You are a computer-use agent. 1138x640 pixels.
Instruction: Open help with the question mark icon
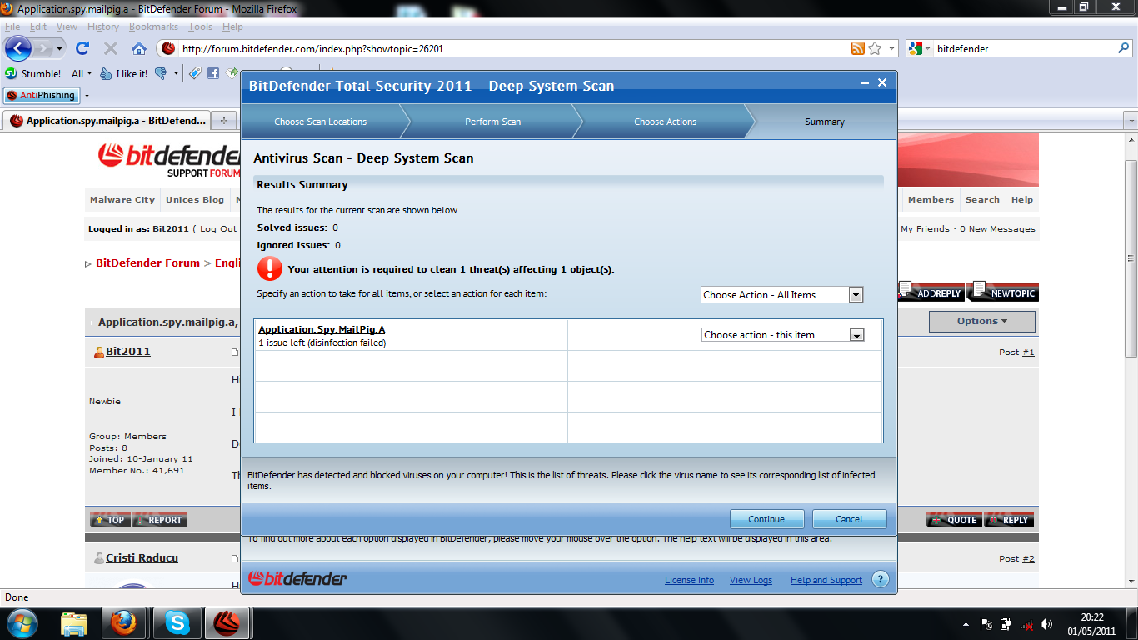pyautogui.click(x=880, y=579)
